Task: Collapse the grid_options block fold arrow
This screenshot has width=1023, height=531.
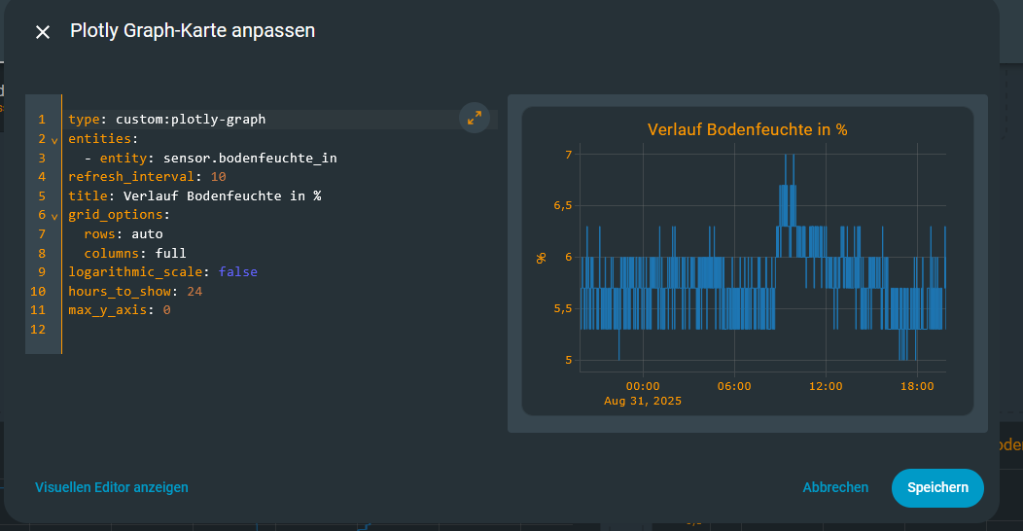Action: (x=54, y=216)
